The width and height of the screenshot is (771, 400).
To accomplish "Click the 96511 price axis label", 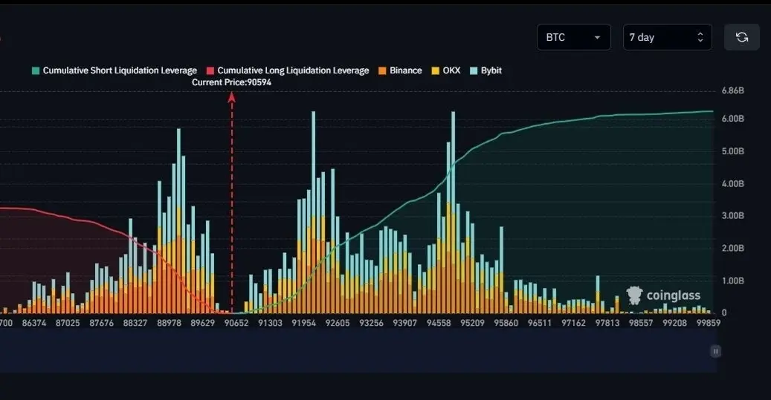I will pos(540,323).
